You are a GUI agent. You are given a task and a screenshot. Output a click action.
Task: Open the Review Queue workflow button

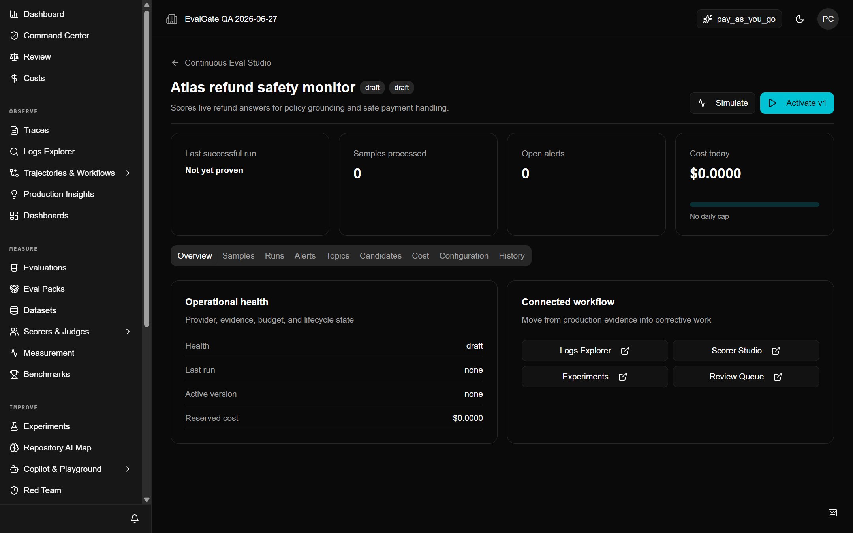point(746,377)
